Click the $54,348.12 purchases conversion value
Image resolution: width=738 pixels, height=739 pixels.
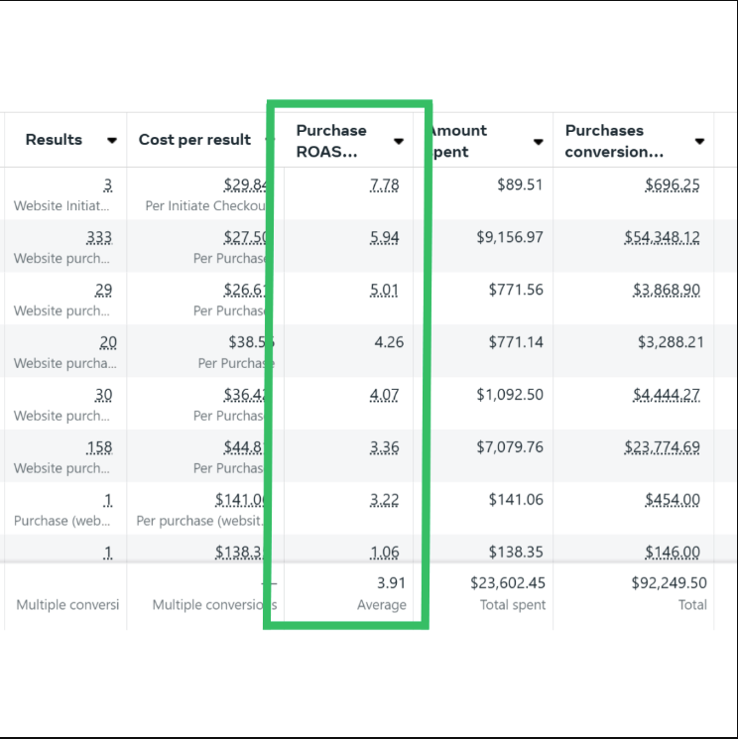pyautogui.click(x=662, y=237)
